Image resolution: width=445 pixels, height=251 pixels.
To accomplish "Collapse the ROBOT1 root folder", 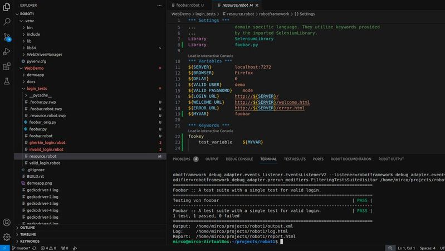I will (17, 14).
